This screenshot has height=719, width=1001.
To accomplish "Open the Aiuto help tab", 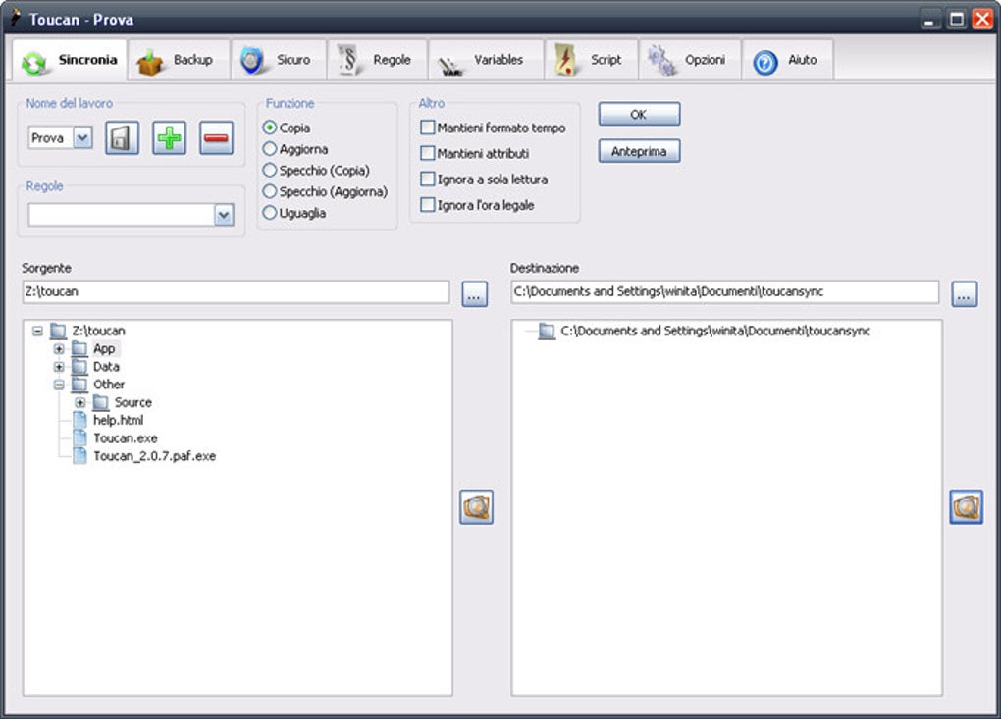I will coord(788,60).
